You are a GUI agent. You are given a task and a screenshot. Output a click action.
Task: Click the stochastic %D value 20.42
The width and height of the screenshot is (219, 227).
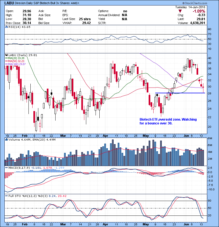click(62, 196)
